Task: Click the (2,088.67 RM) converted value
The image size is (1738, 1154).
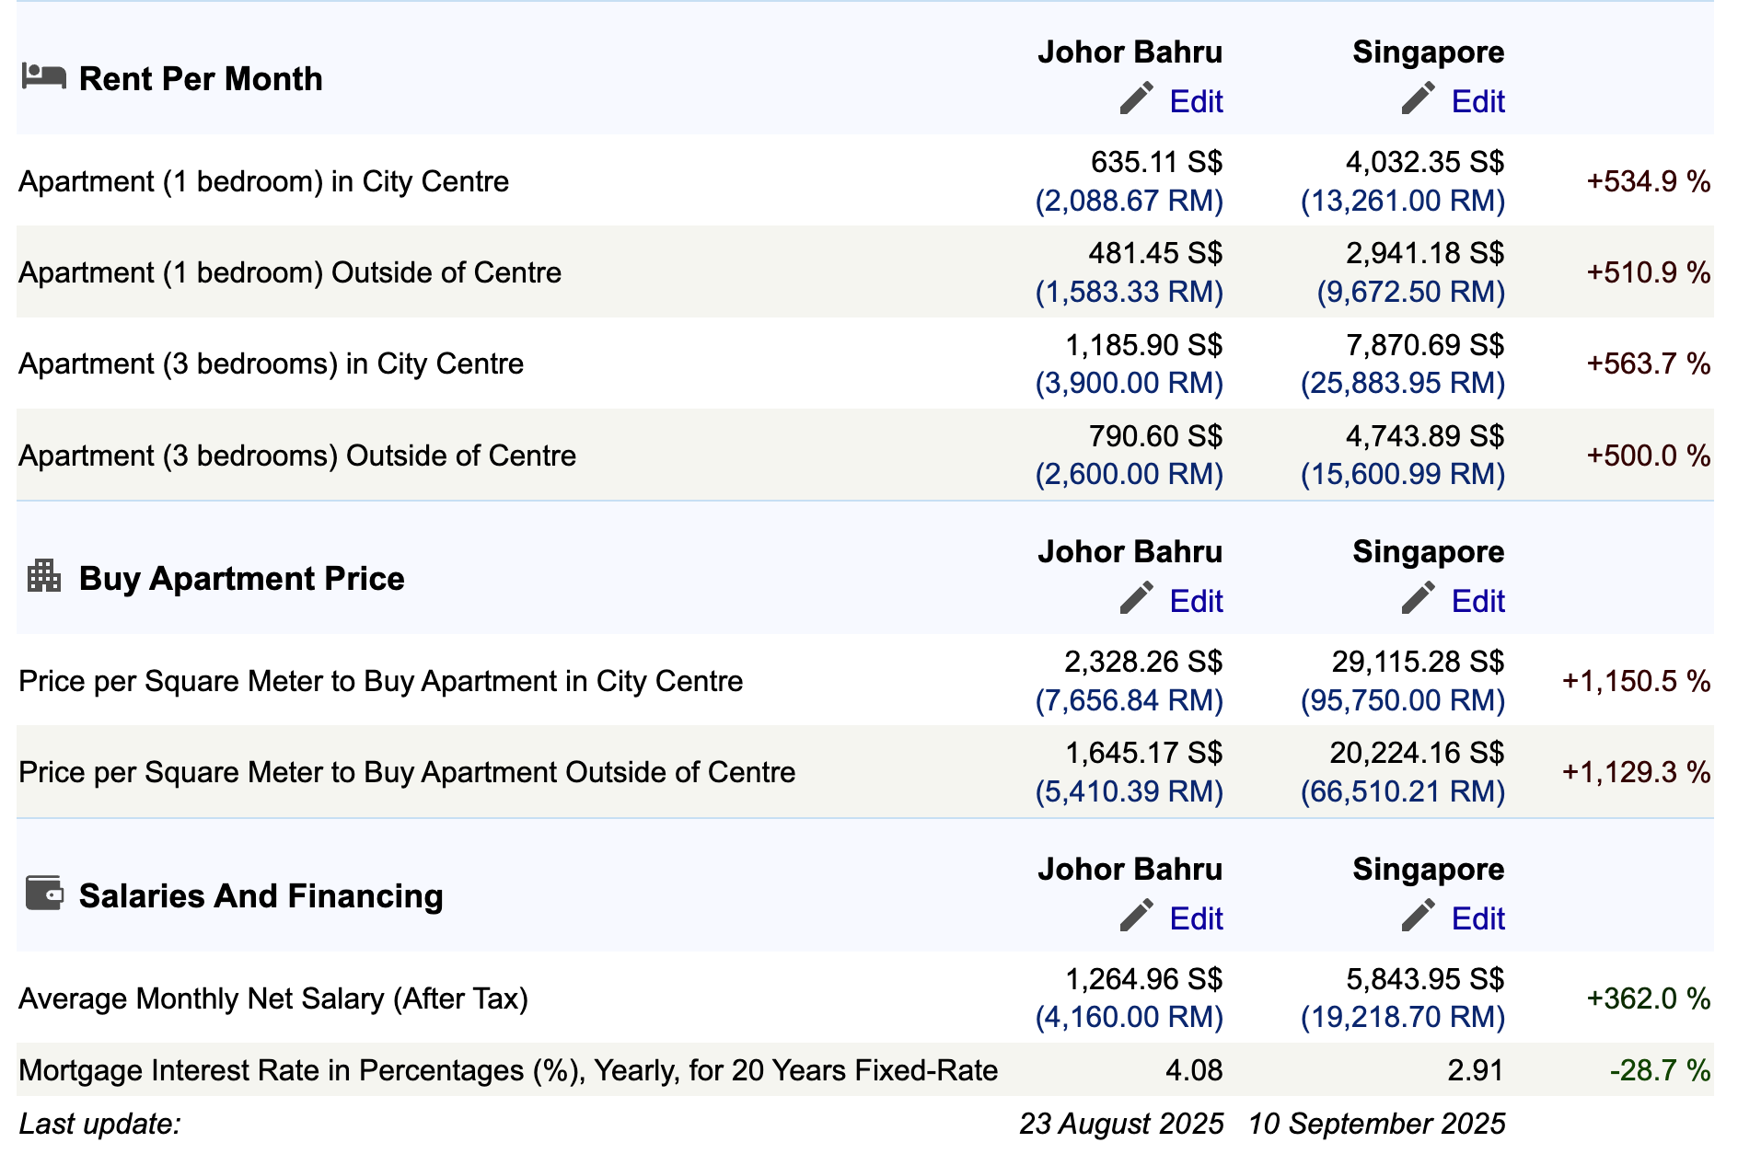Action: tap(1130, 201)
